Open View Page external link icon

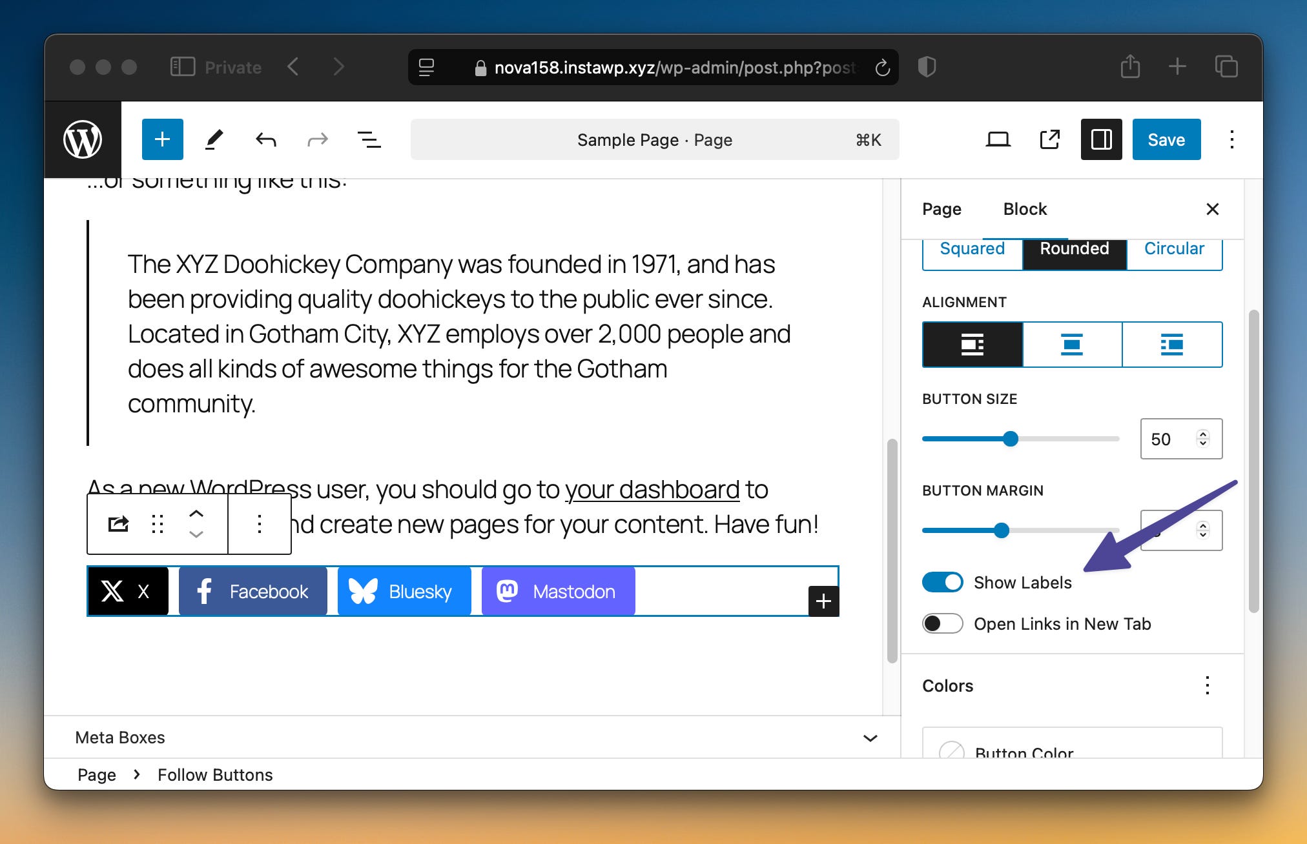pyautogui.click(x=1049, y=139)
